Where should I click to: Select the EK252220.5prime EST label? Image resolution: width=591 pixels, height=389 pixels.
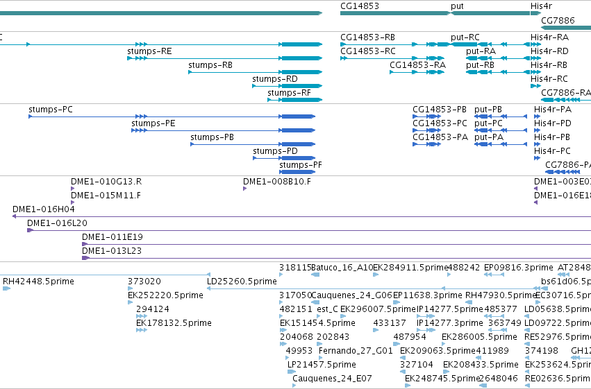(x=165, y=295)
